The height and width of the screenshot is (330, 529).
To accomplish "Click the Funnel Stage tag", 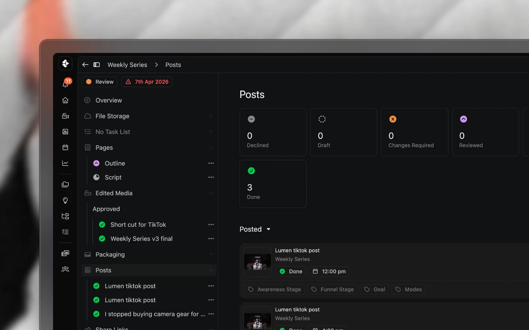I will [333, 289].
